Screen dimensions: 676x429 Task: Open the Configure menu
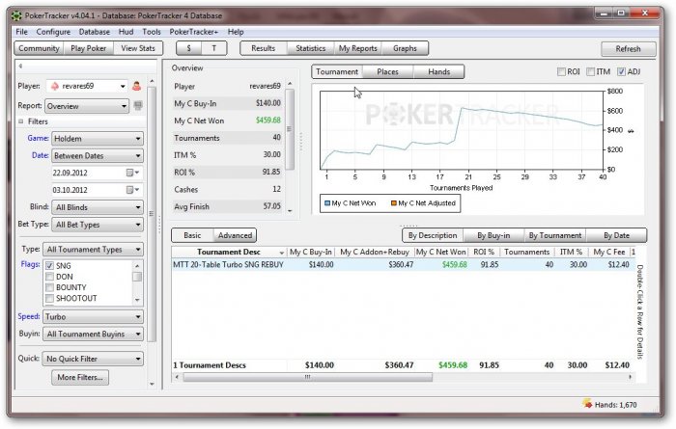coord(53,32)
